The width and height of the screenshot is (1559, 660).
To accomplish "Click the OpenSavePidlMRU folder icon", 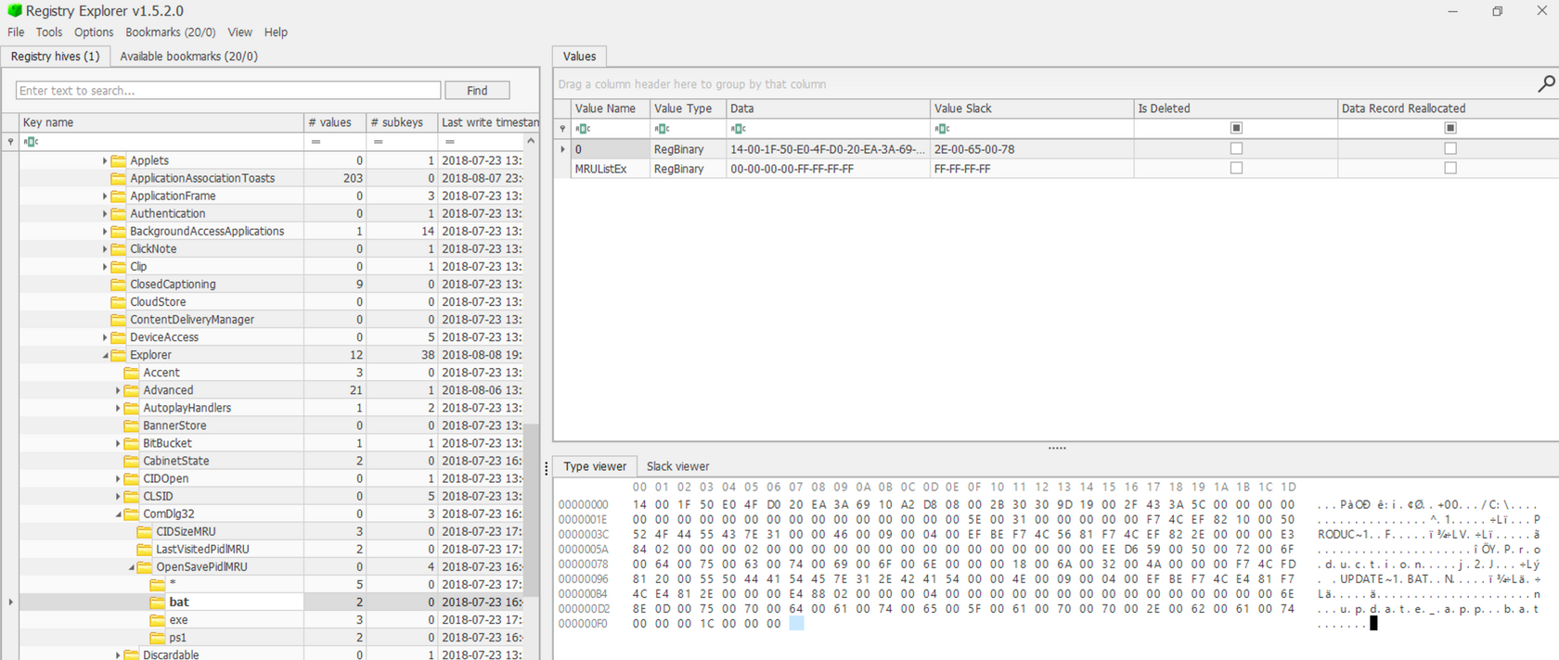I will [145, 567].
